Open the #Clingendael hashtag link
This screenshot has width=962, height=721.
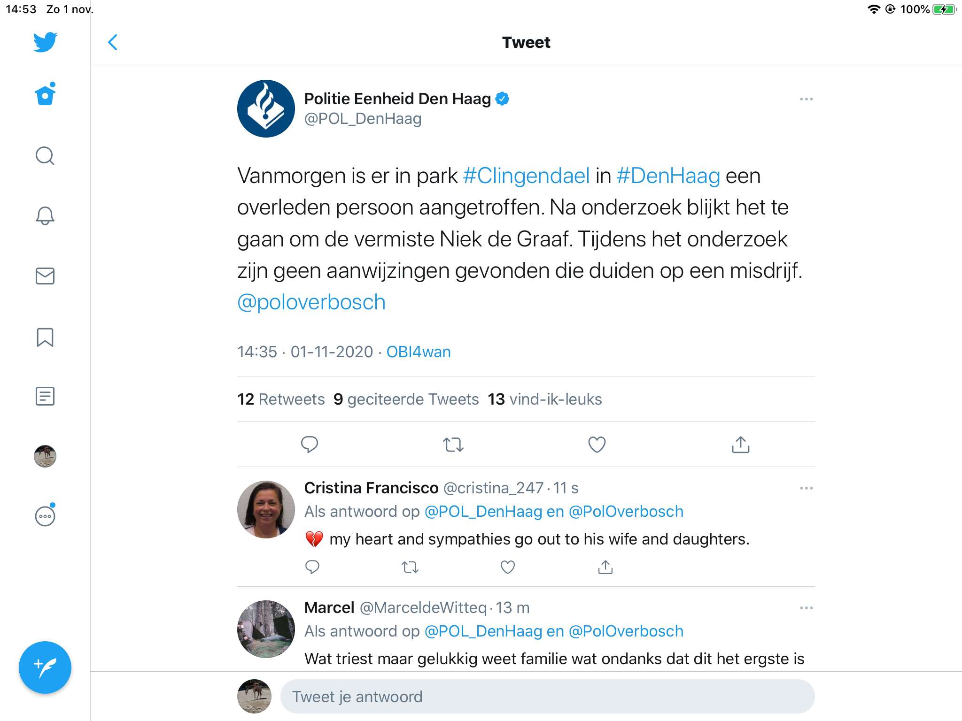[526, 176]
